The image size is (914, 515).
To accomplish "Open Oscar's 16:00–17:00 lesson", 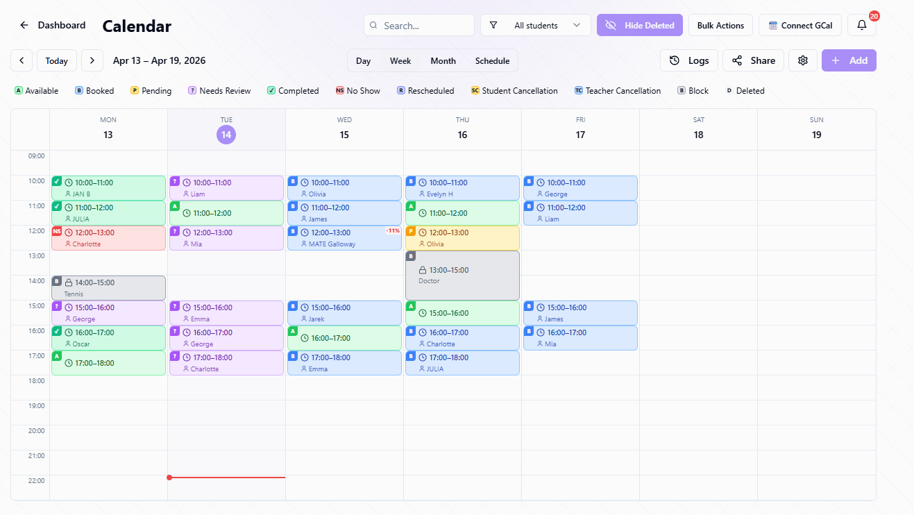I will click(x=108, y=338).
